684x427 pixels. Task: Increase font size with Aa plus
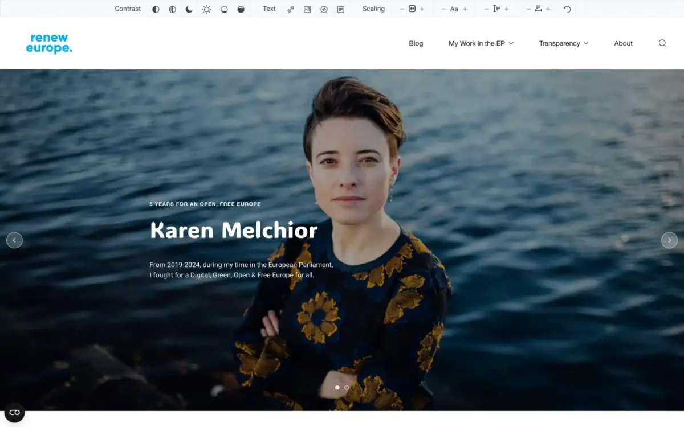point(465,9)
